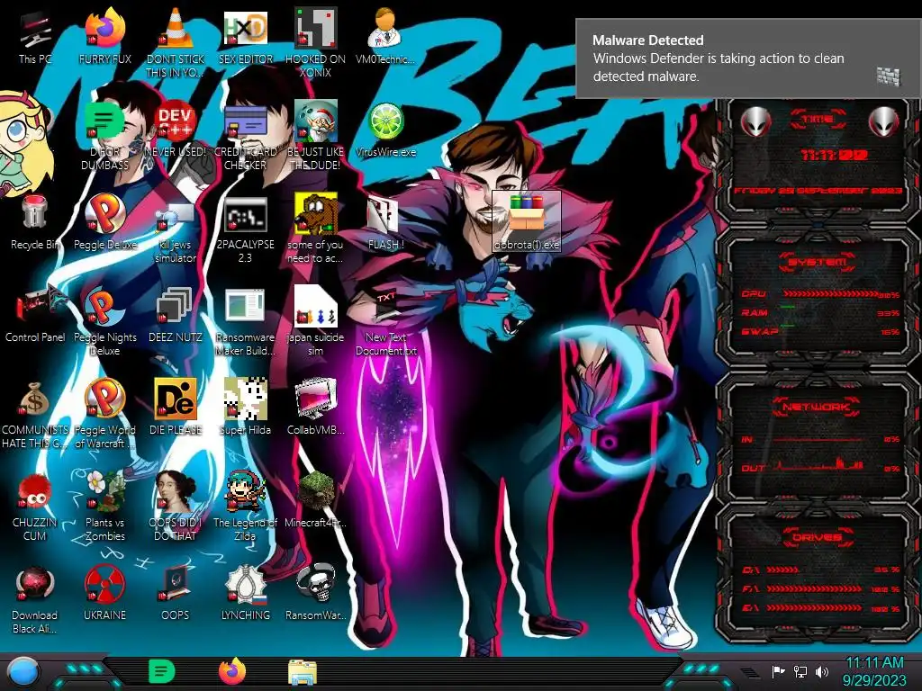
Task: Open the RansomWar... skull icon
Action: [316, 594]
